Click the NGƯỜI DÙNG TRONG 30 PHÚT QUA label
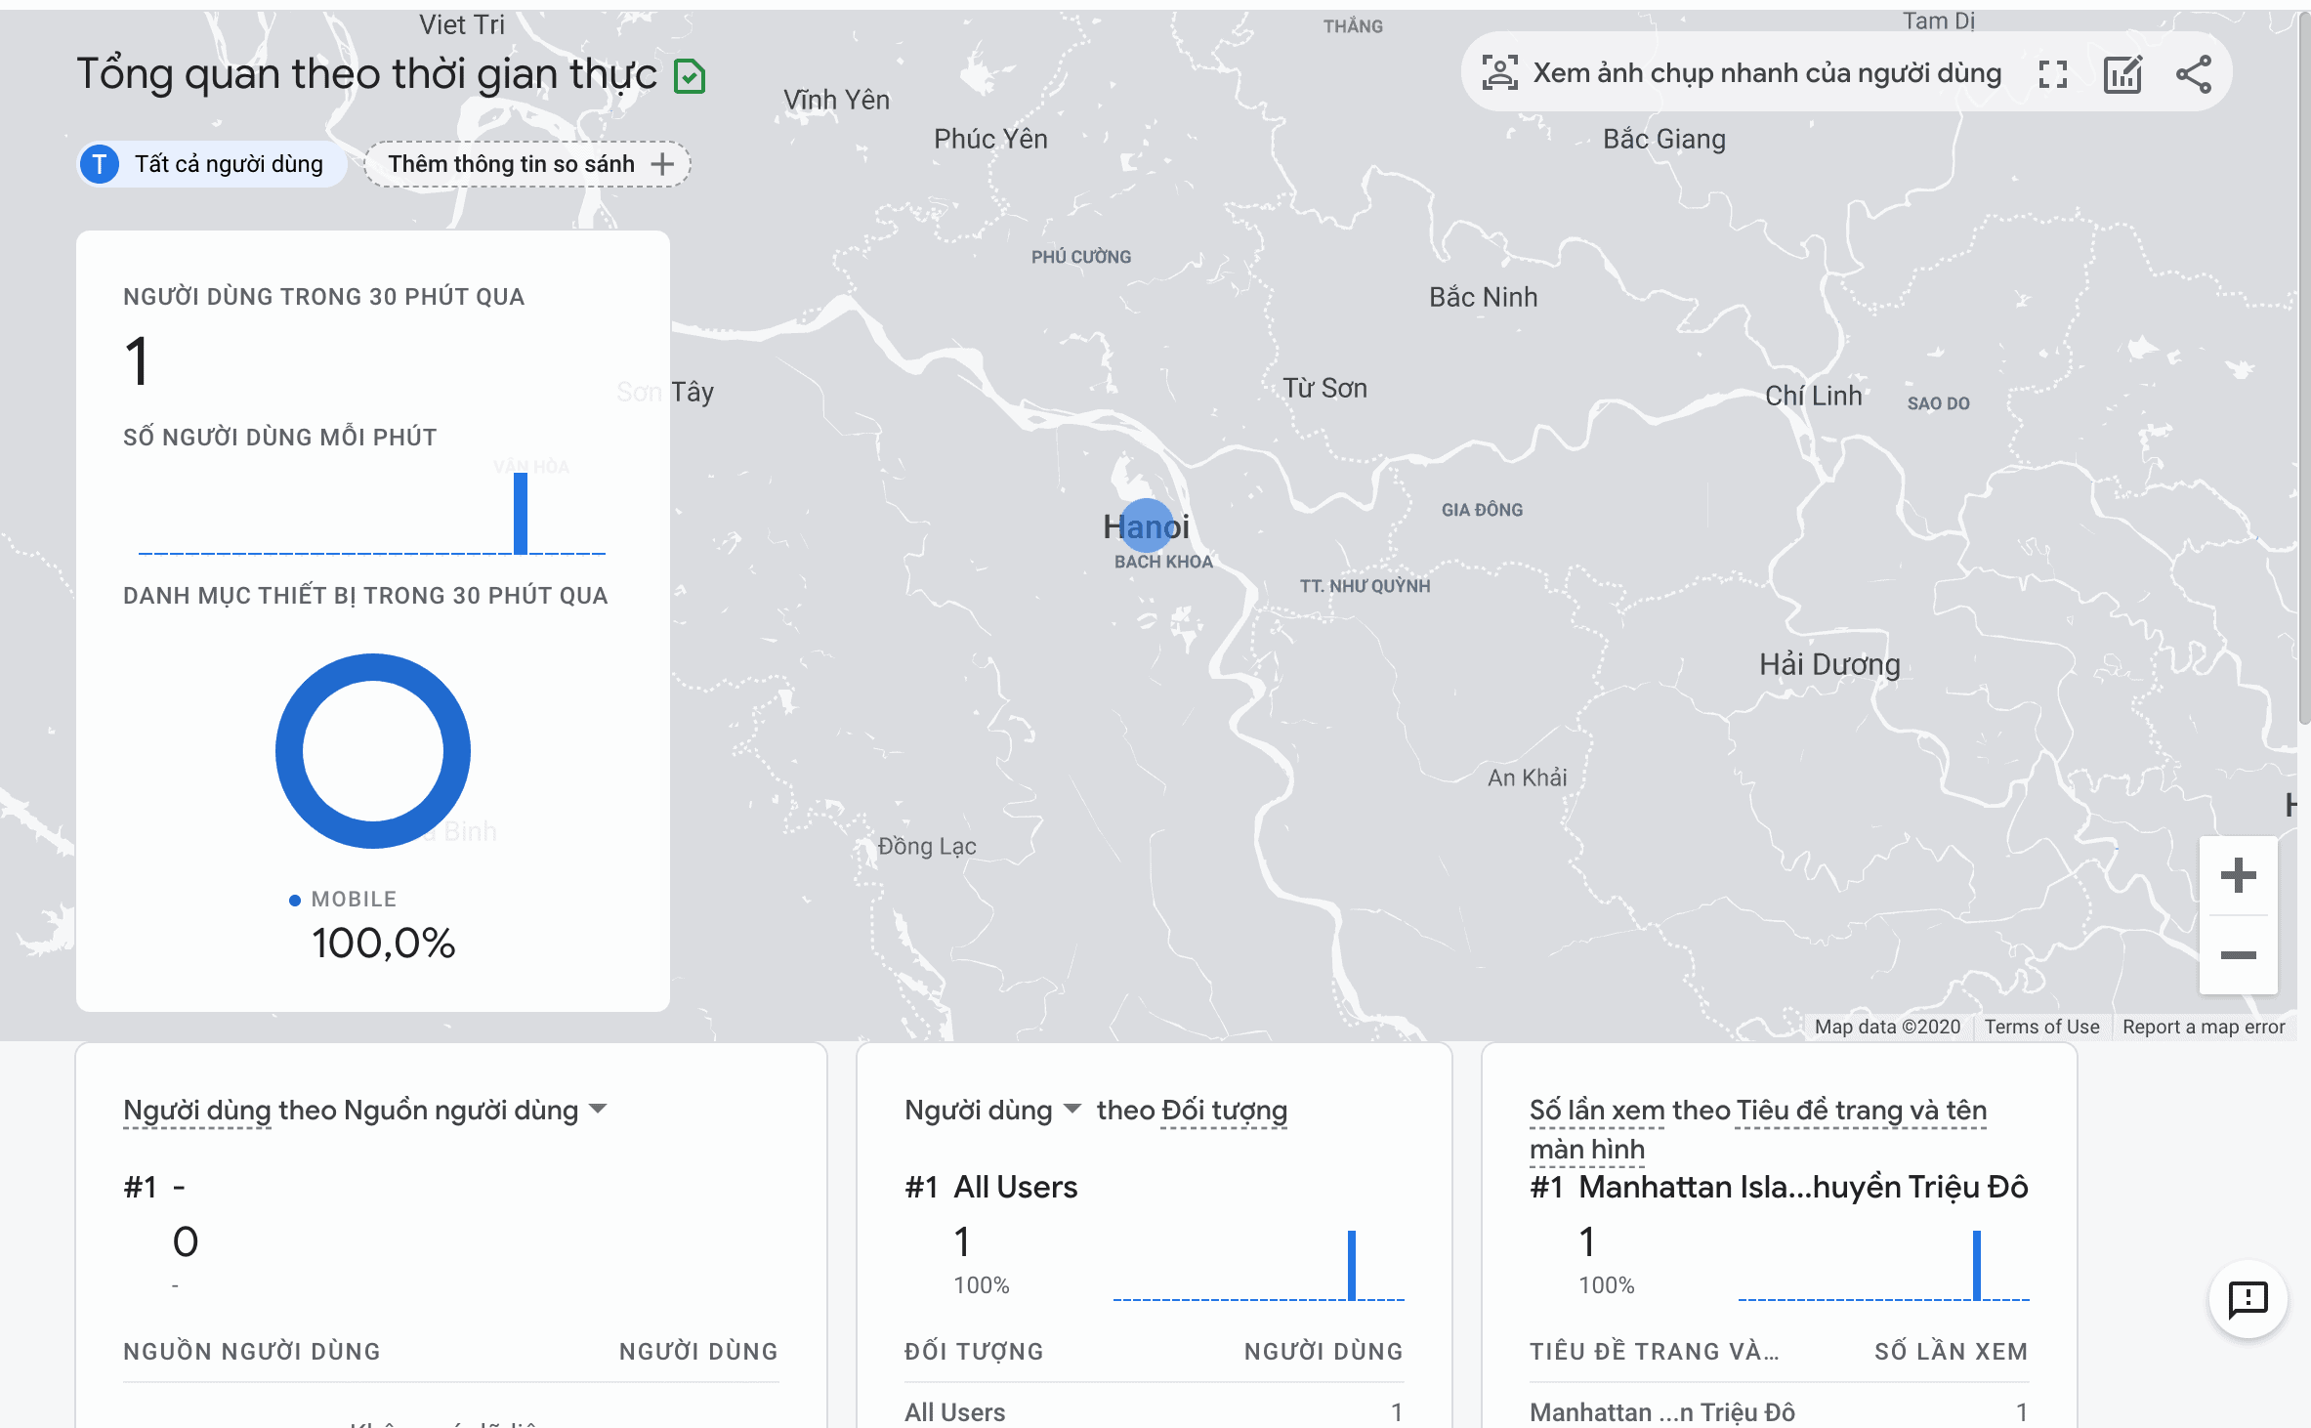The width and height of the screenshot is (2311, 1428). tap(324, 297)
